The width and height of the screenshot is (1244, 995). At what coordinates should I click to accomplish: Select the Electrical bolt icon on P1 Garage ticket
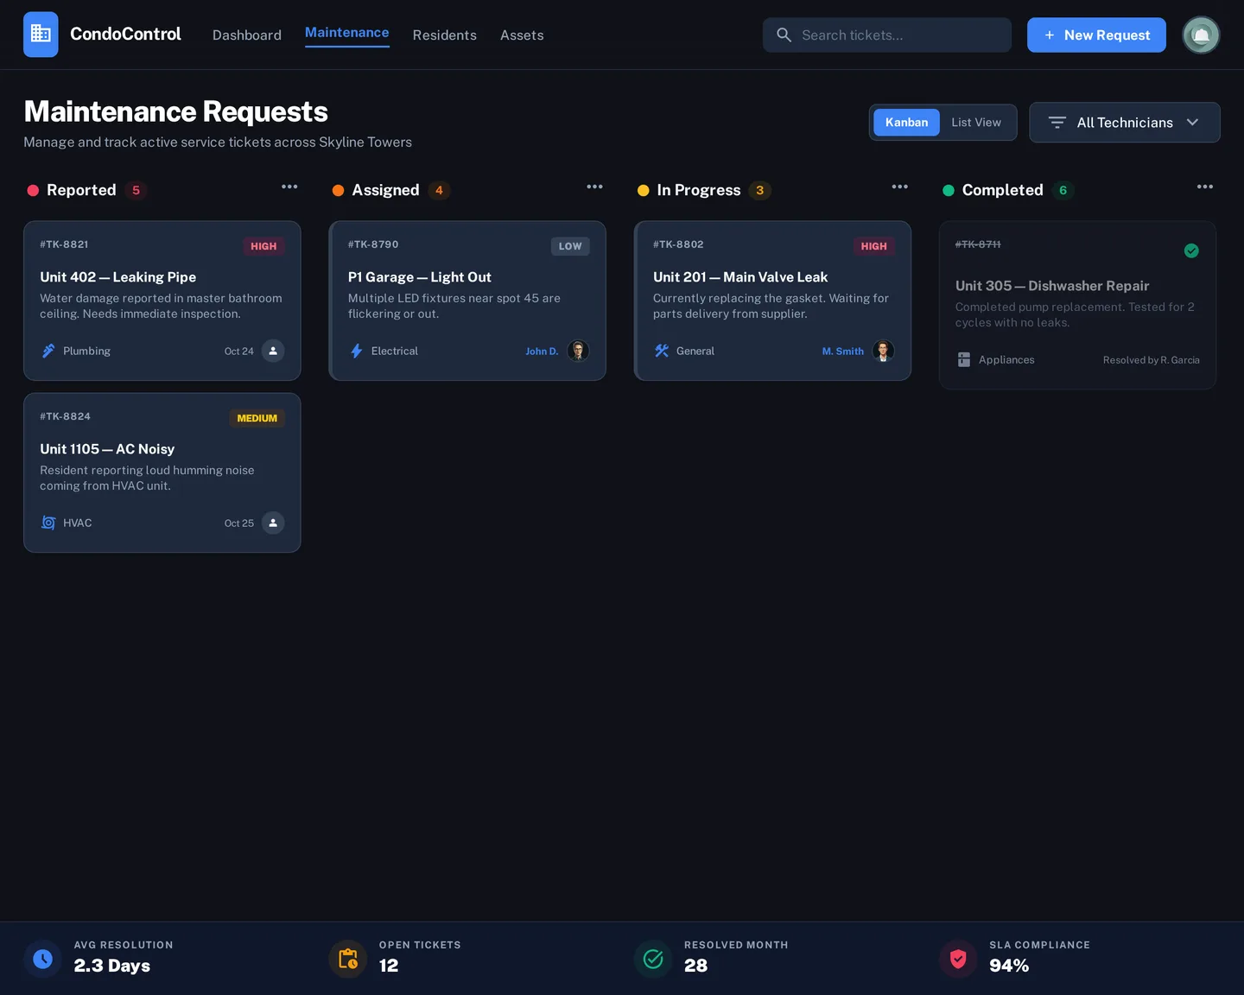pyautogui.click(x=357, y=351)
